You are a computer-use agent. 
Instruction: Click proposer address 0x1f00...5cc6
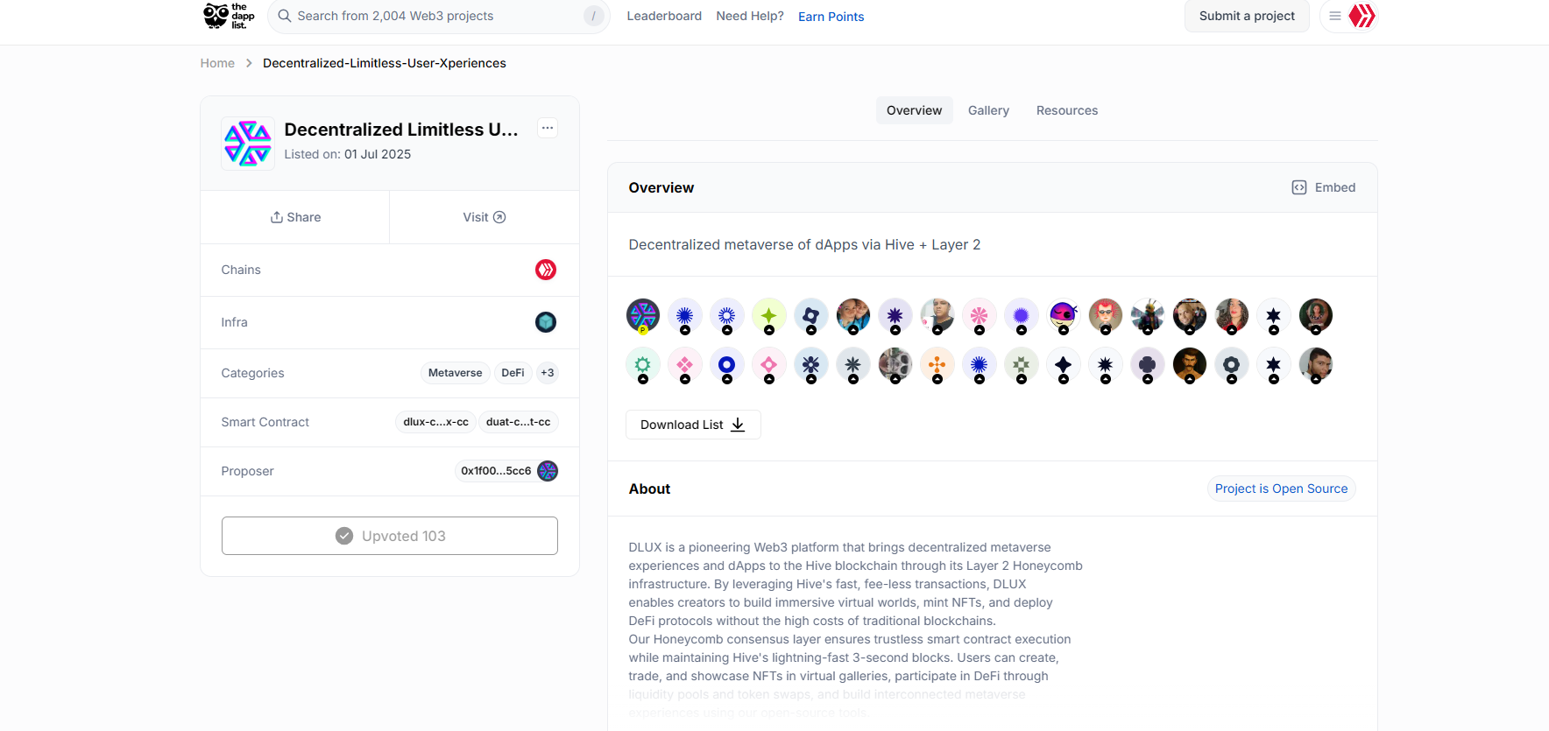click(496, 471)
